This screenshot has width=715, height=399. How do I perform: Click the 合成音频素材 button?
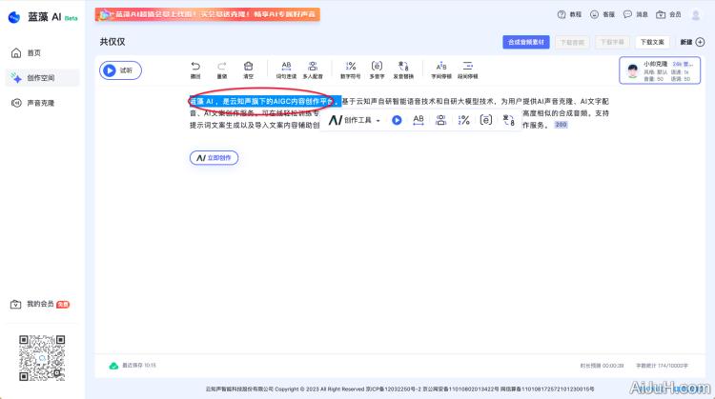coord(526,42)
